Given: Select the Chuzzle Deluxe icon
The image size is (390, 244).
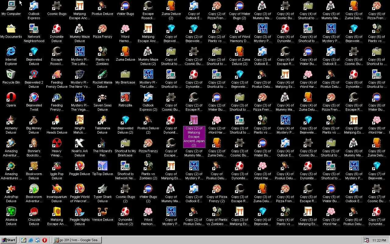Looking at the screenshot, I should coord(34,217).
